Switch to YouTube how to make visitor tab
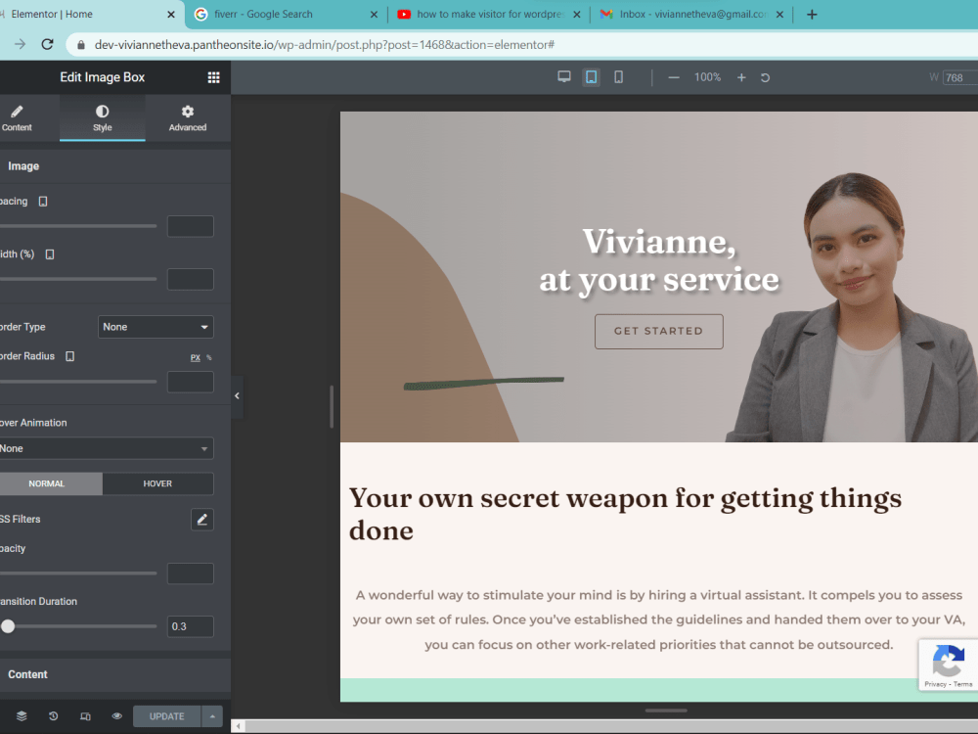978x734 pixels. (489, 15)
